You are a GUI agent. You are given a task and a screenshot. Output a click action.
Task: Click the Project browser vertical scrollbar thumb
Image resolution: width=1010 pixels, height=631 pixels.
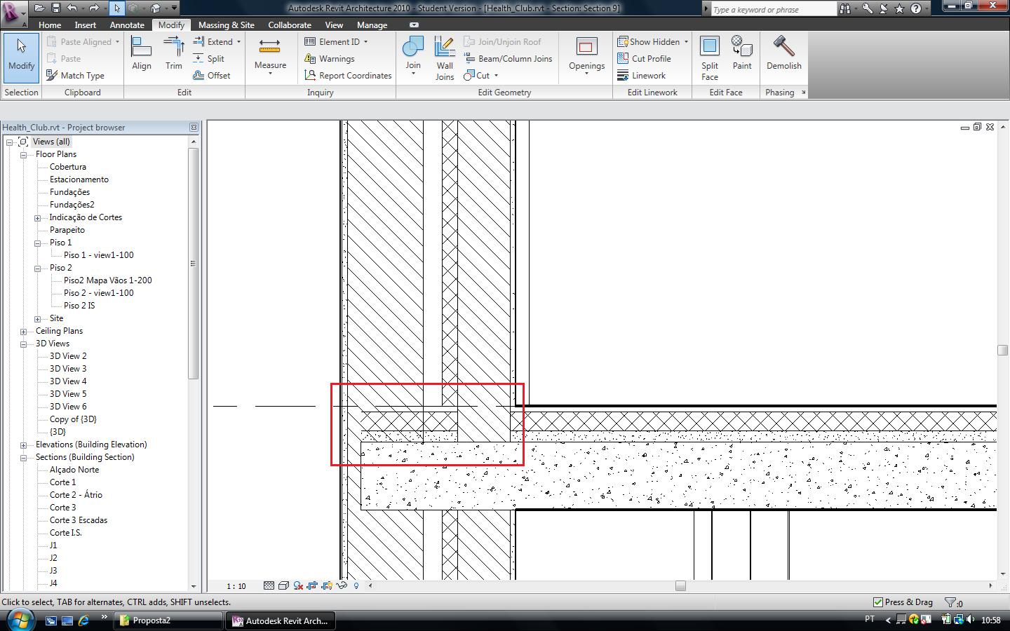(x=194, y=264)
